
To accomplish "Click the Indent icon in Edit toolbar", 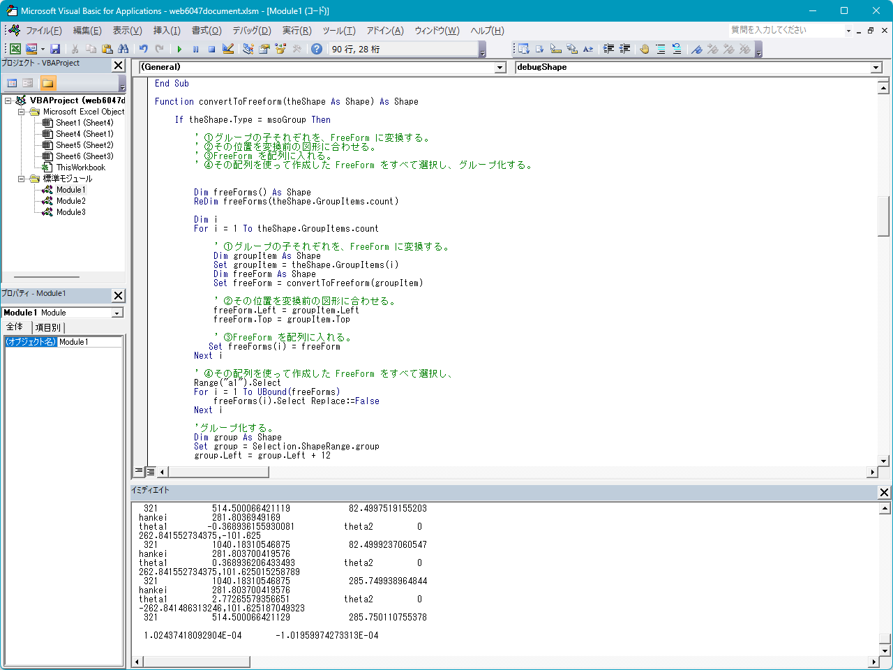I will click(x=608, y=49).
